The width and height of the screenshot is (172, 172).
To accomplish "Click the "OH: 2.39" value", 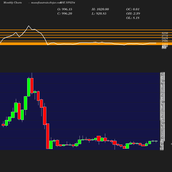I will pos(133,14).
